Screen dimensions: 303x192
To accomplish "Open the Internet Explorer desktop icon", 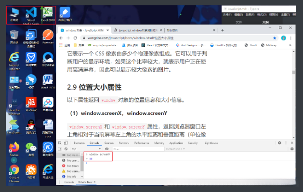I will [14, 61].
